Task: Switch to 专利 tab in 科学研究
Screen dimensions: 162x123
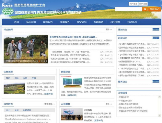Action: [17, 110]
